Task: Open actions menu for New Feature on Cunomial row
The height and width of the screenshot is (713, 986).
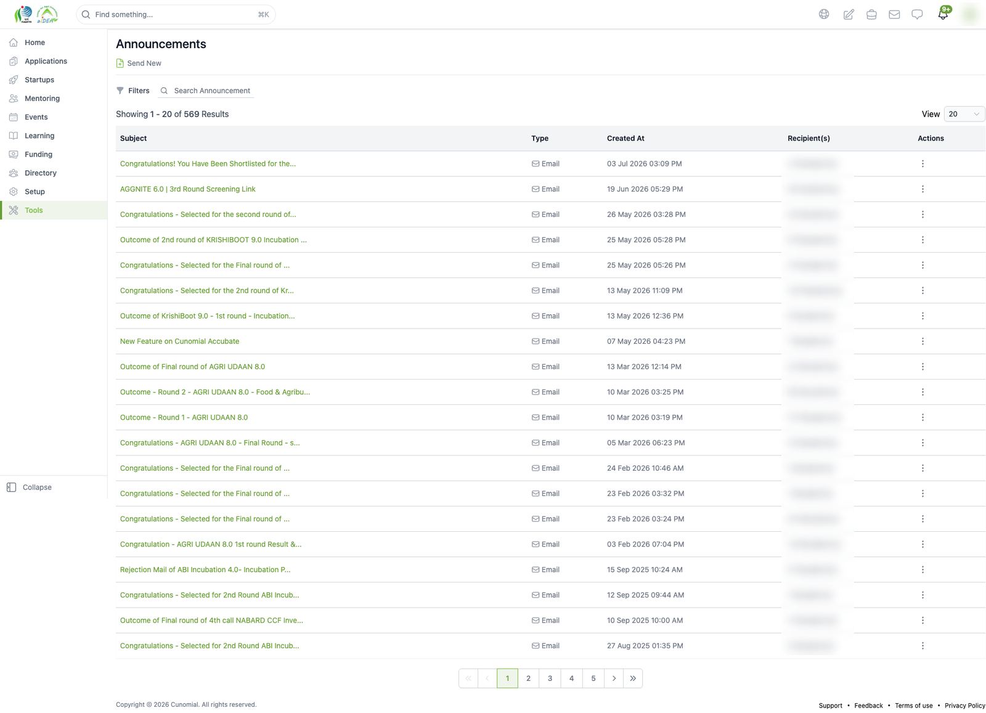Action: (x=923, y=341)
